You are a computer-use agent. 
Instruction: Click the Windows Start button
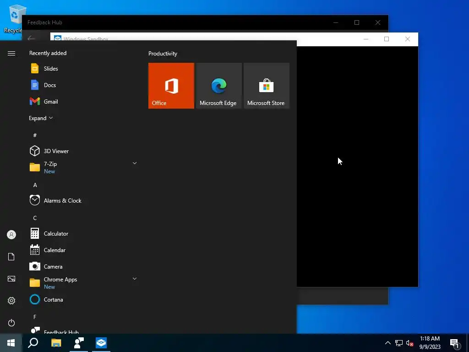pos(11,343)
